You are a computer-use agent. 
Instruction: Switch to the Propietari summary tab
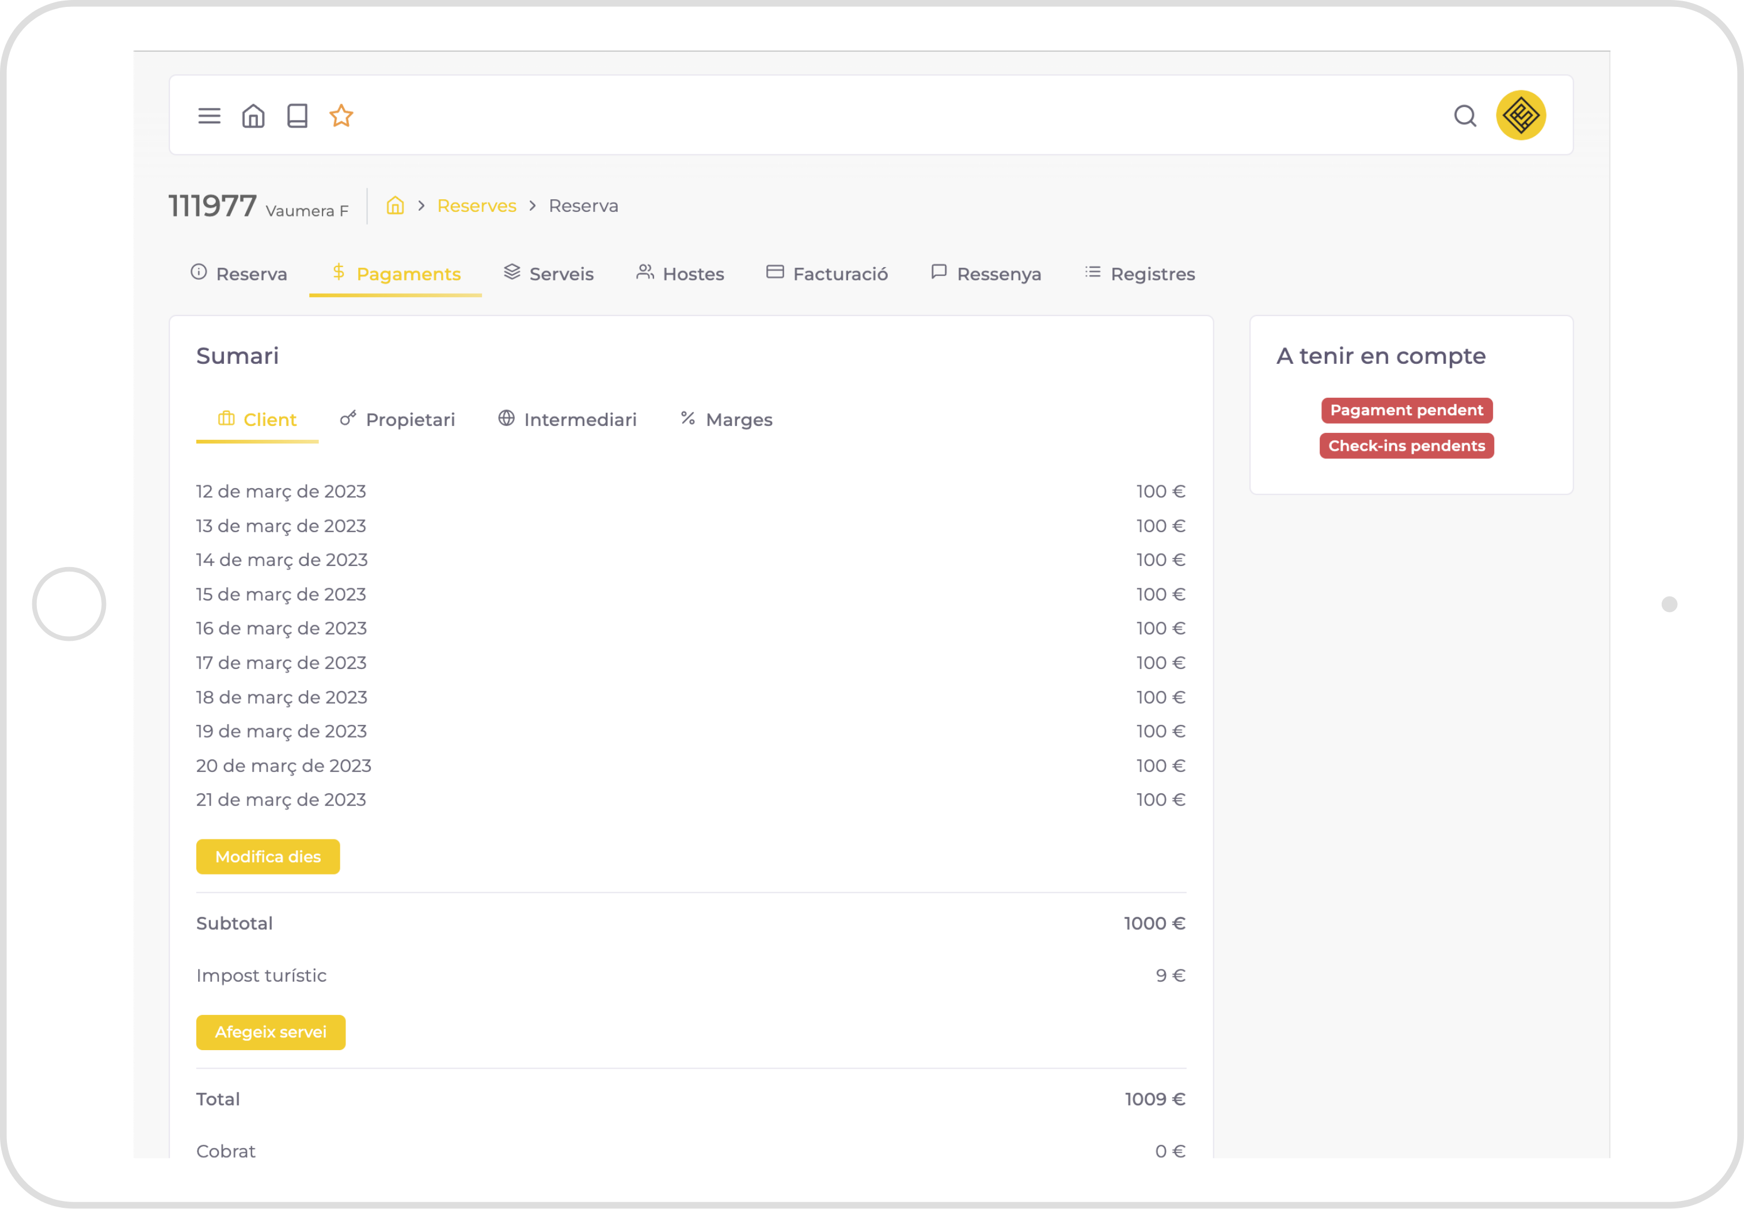[397, 420]
